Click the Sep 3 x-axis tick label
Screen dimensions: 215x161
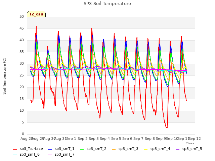(94, 139)
